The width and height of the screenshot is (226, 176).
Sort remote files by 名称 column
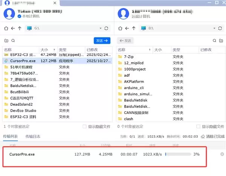[x=134, y=50]
